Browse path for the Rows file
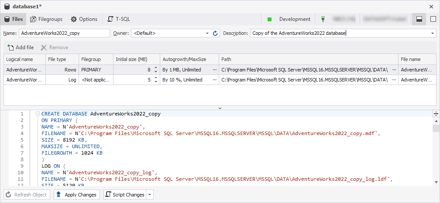 click(394, 70)
